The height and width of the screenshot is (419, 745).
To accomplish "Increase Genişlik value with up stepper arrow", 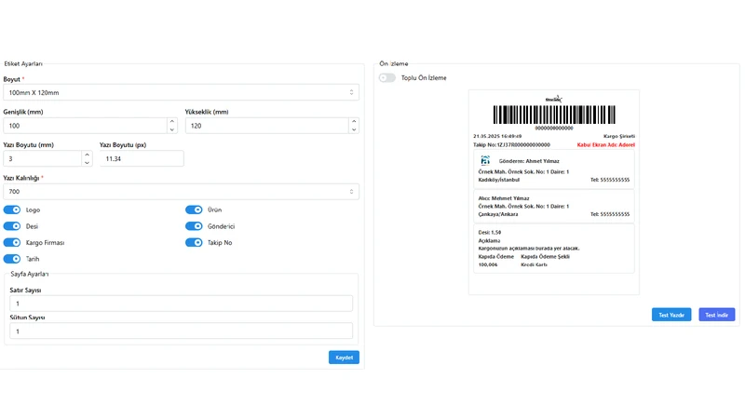I will (x=172, y=122).
